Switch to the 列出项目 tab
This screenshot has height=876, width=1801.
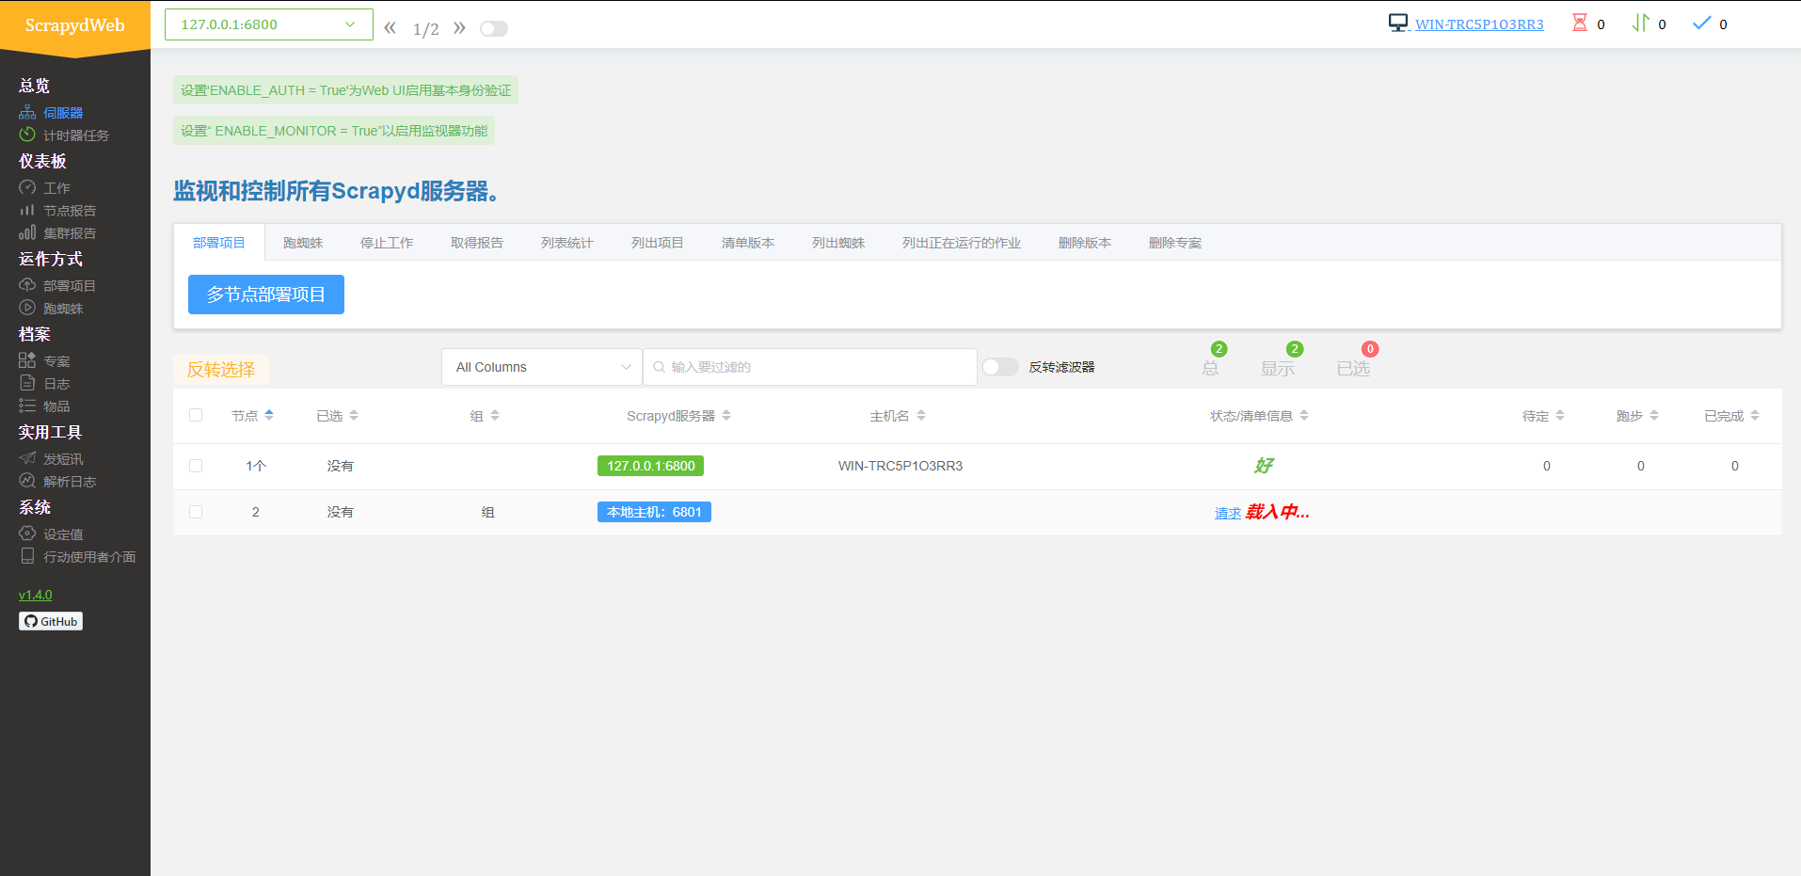[658, 243]
